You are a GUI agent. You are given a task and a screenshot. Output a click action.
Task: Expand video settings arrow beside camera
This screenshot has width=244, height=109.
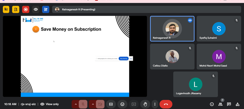pyautogui.click(x=93, y=104)
